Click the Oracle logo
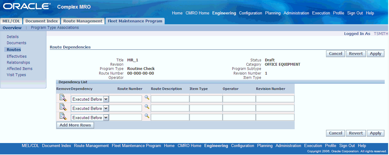389x155 pixels. 27,6
